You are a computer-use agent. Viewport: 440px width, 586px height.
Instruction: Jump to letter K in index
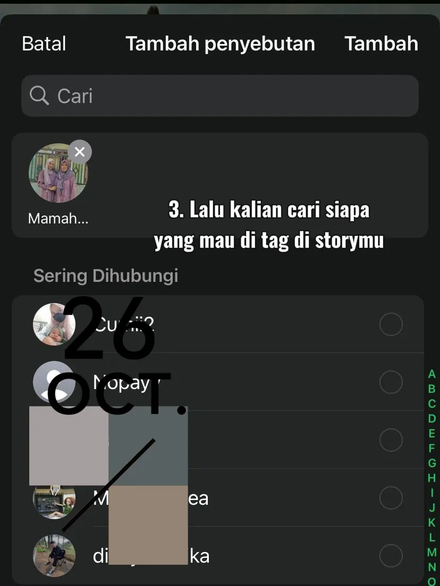pyautogui.click(x=432, y=522)
